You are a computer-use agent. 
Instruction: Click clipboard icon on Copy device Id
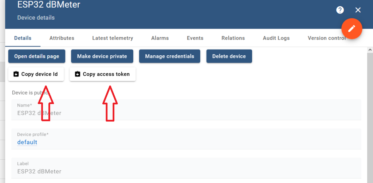pyautogui.click(x=16, y=74)
